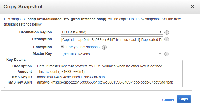Toggle the Encrypt this snapshot checkbox
The height and width of the screenshot is (107, 200).
click(62, 47)
